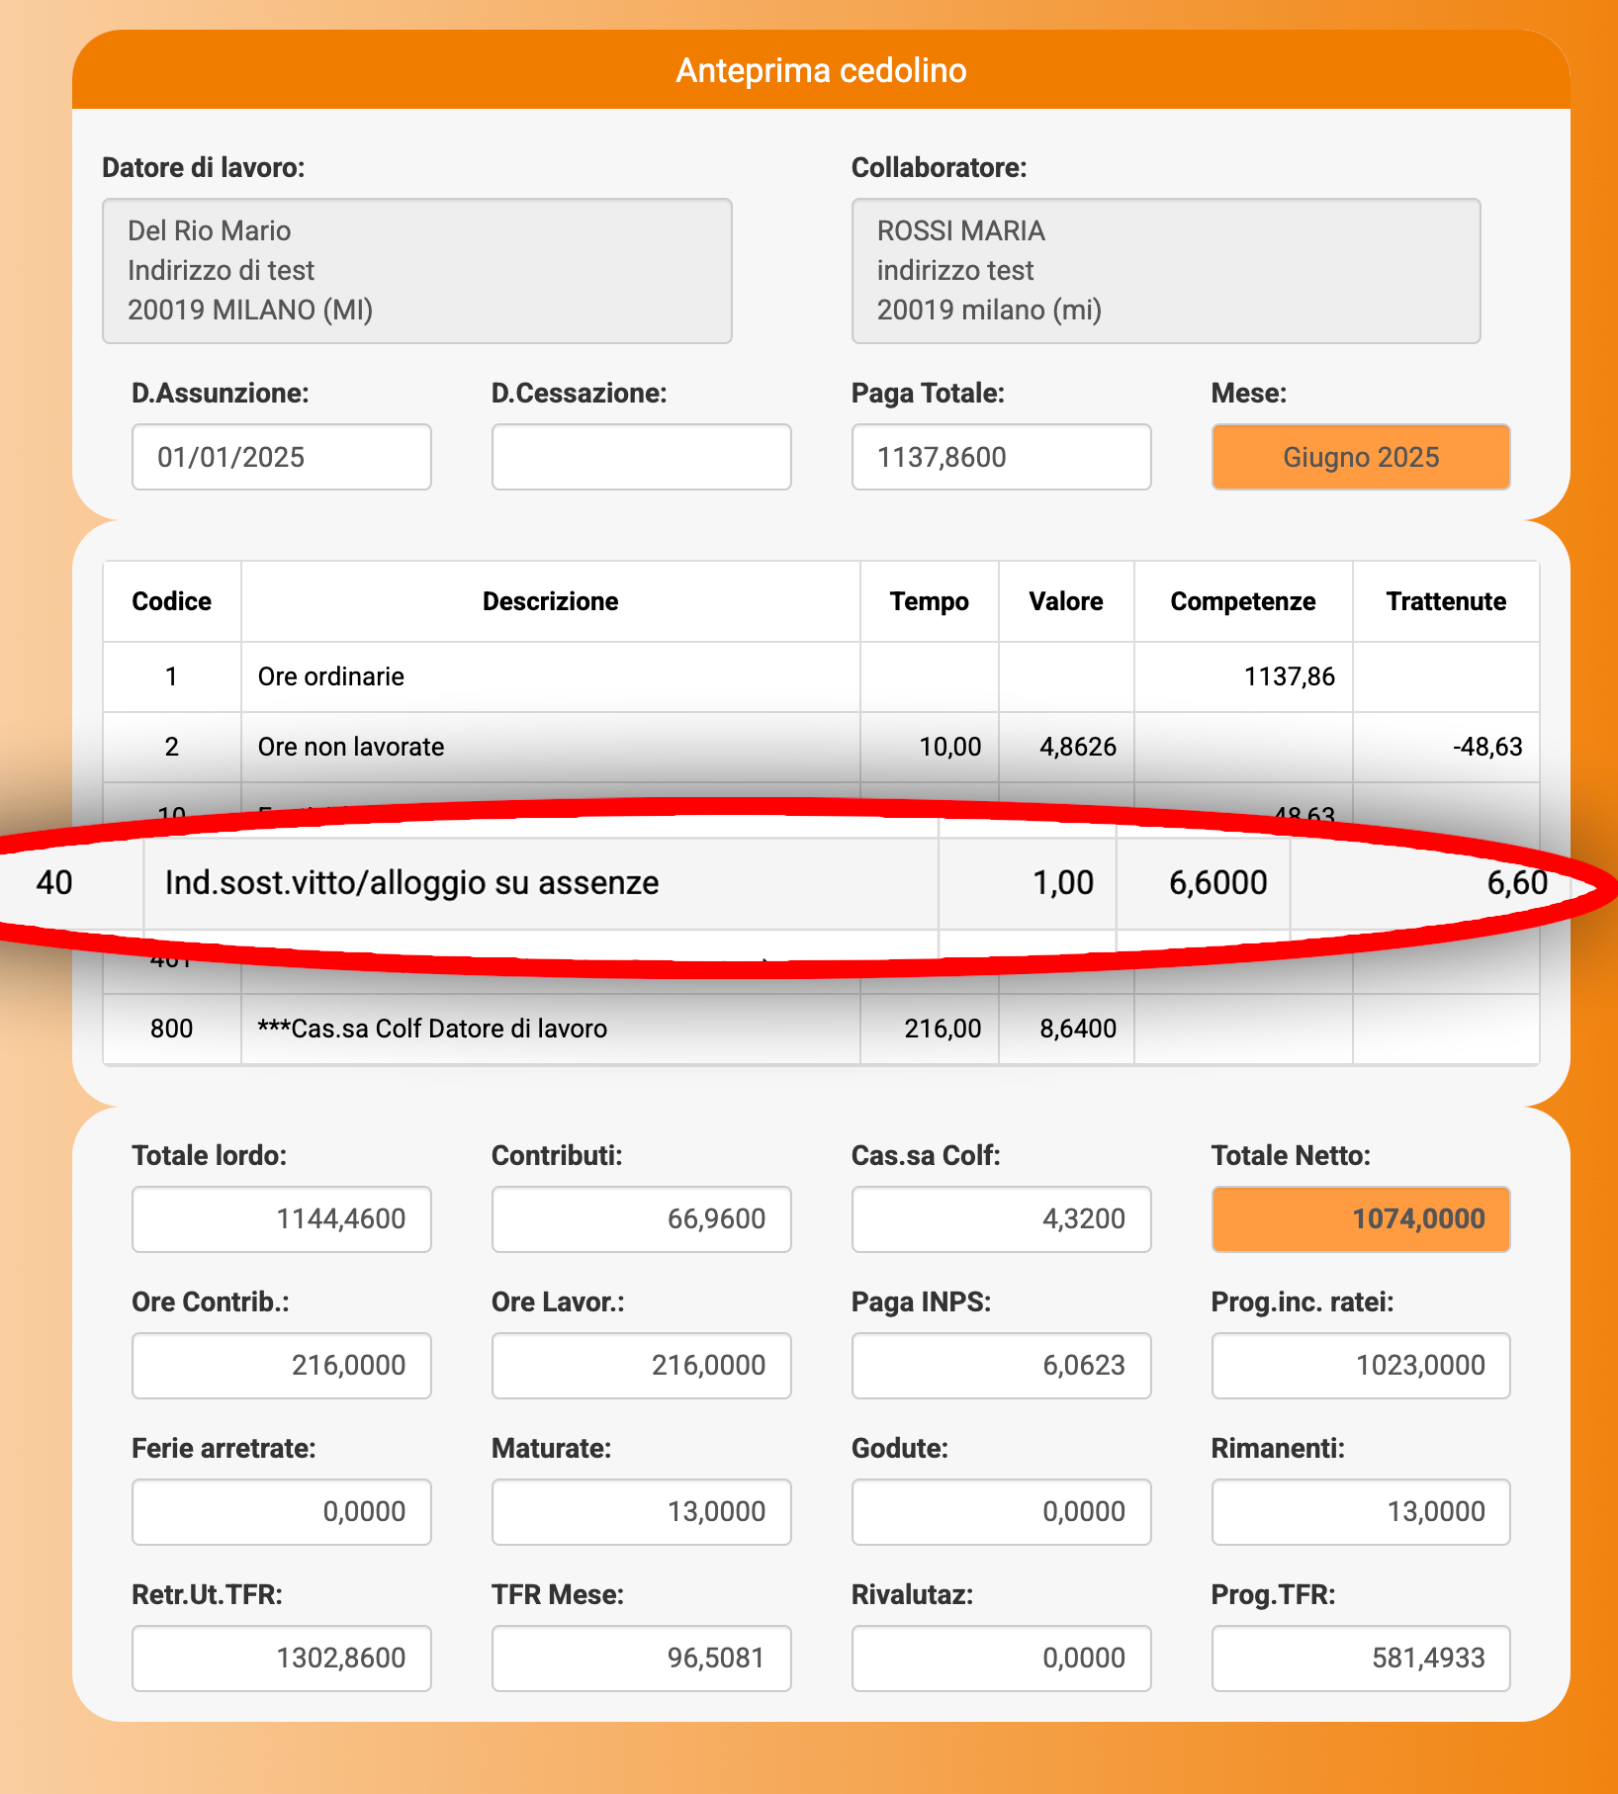The image size is (1618, 1794).
Task: Select the Paga Totale input field
Action: point(1001,457)
